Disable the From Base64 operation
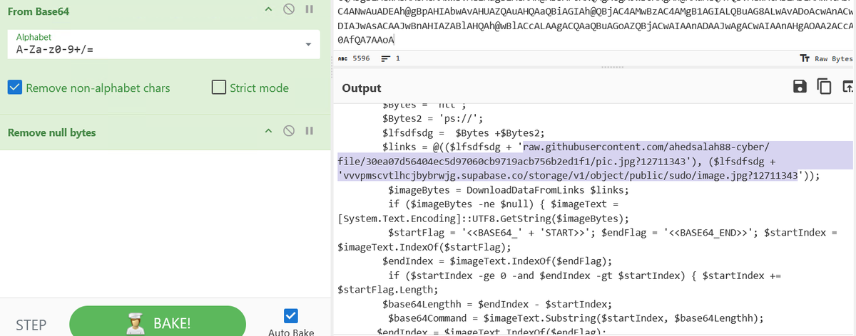 [x=288, y=10]
